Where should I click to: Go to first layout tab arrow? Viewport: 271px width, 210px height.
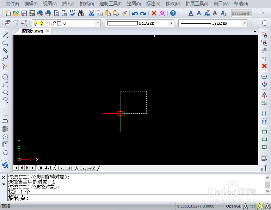click(x=16, y=168)
